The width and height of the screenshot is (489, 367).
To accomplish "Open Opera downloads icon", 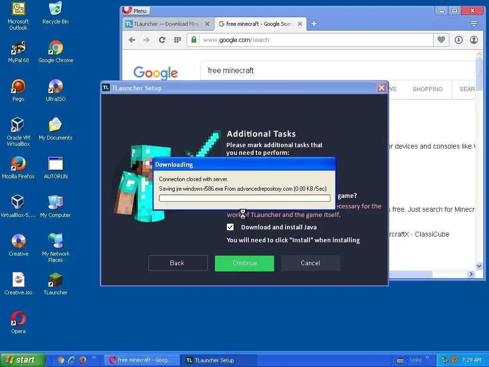I will pos(458,40).
